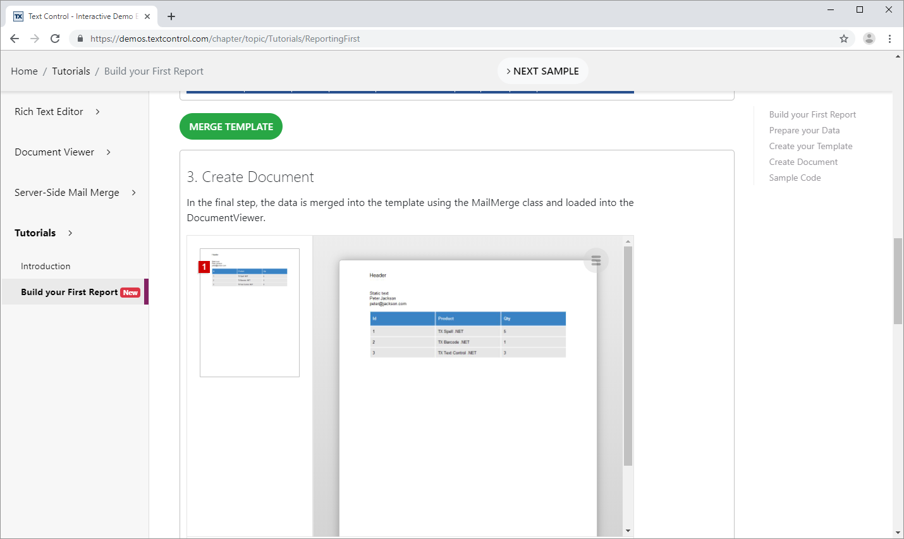Open a new browser tab
The image size is (904, 539).
click(x=171, y=16)
